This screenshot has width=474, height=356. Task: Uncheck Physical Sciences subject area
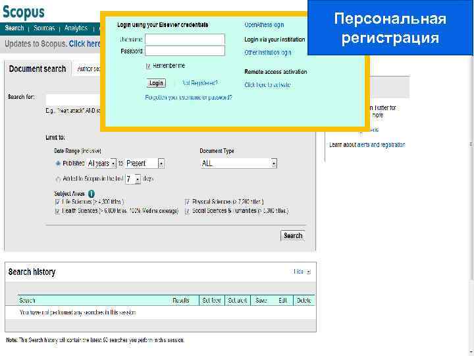pos(188,202)
